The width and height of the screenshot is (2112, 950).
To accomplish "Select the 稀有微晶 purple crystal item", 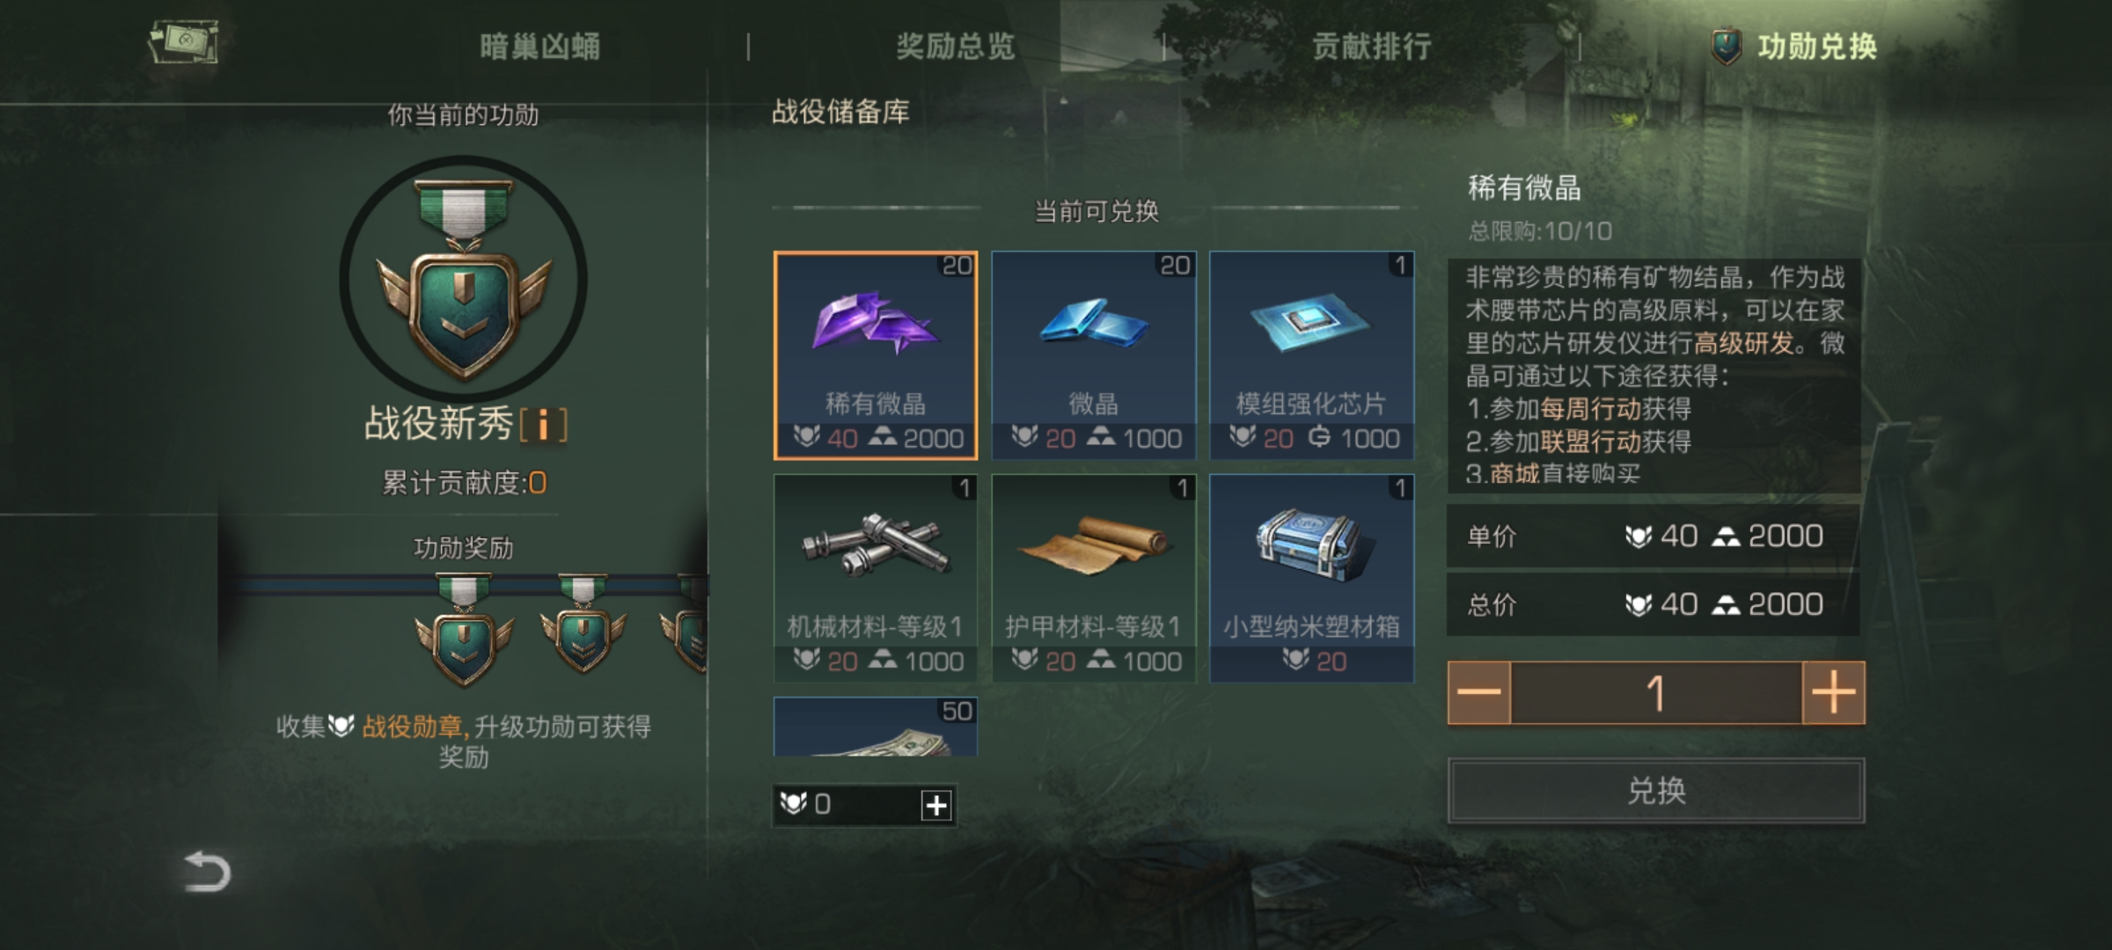I will [876, 355].
